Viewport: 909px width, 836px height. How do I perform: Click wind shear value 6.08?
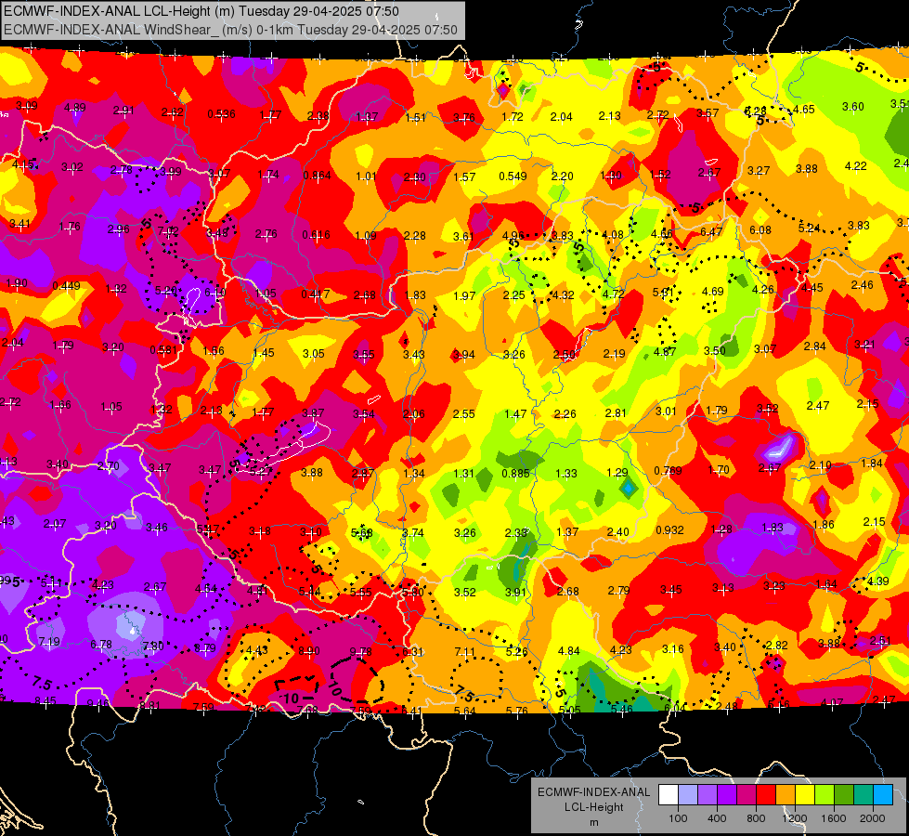[760, 229]
